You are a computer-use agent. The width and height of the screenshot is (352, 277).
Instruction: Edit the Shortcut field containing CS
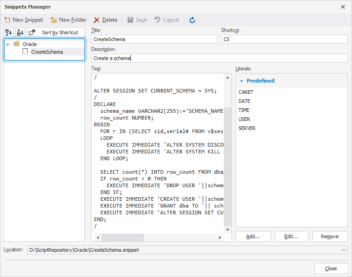[284, 39]
